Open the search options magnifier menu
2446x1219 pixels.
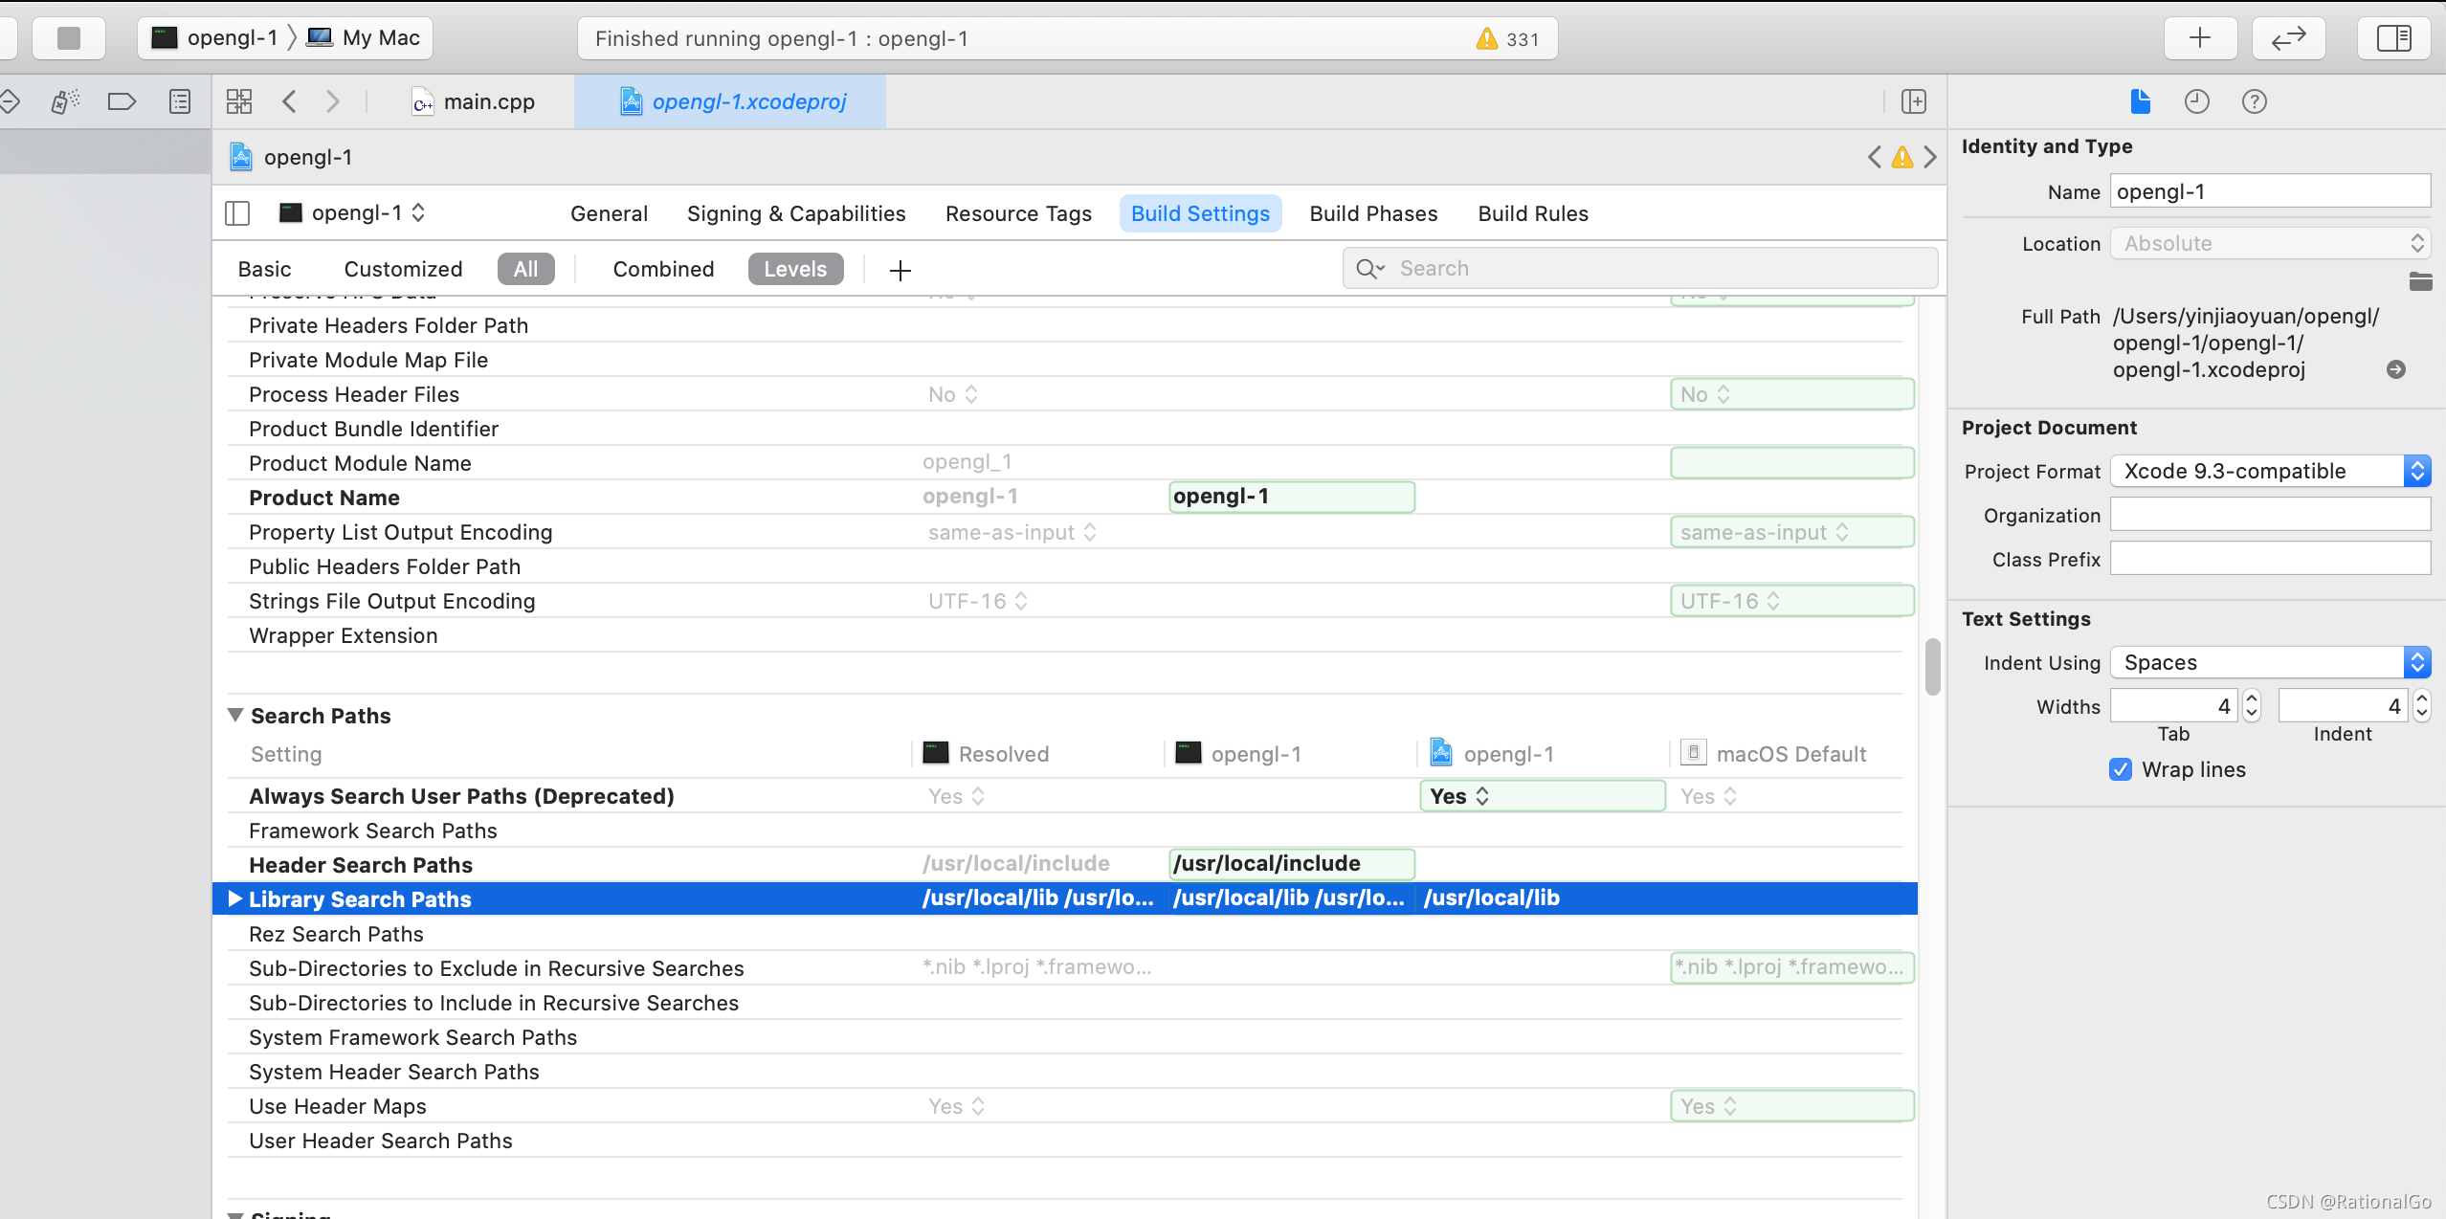point(1369,269)
